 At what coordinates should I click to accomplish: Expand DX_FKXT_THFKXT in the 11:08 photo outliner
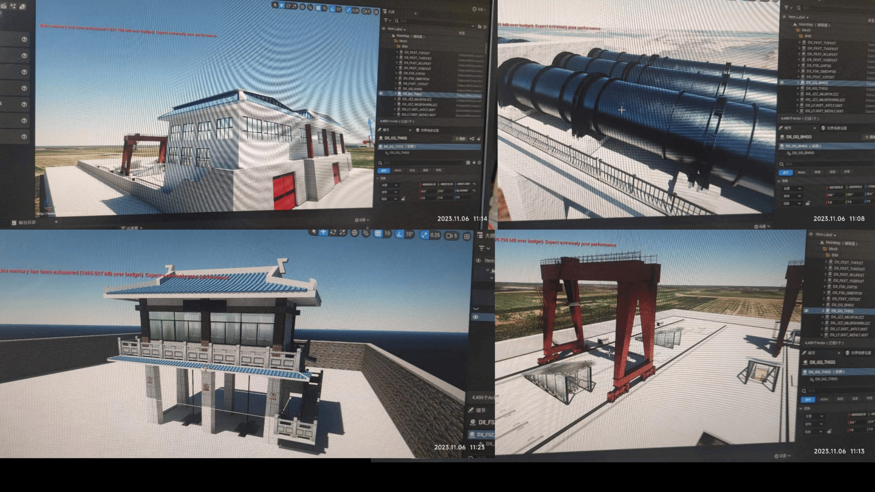(800, 42)
